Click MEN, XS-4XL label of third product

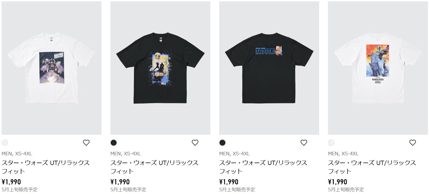pos(235,154)
